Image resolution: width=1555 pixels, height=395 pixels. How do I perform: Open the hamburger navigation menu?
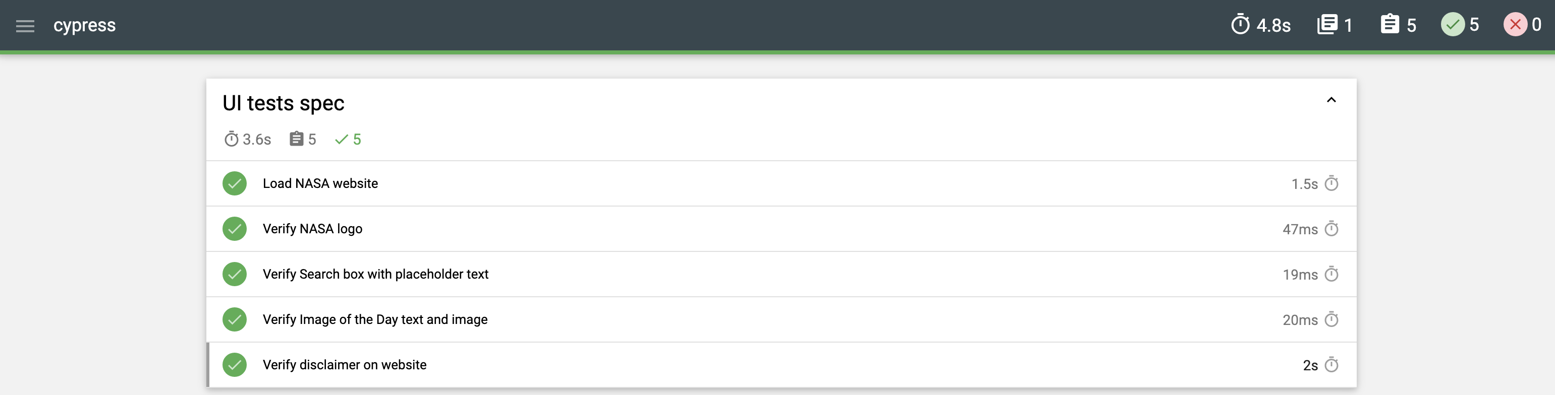click(25, 25)
